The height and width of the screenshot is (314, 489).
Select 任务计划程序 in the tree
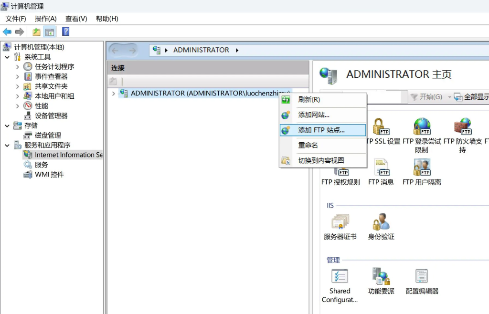[x=54, y=67]
